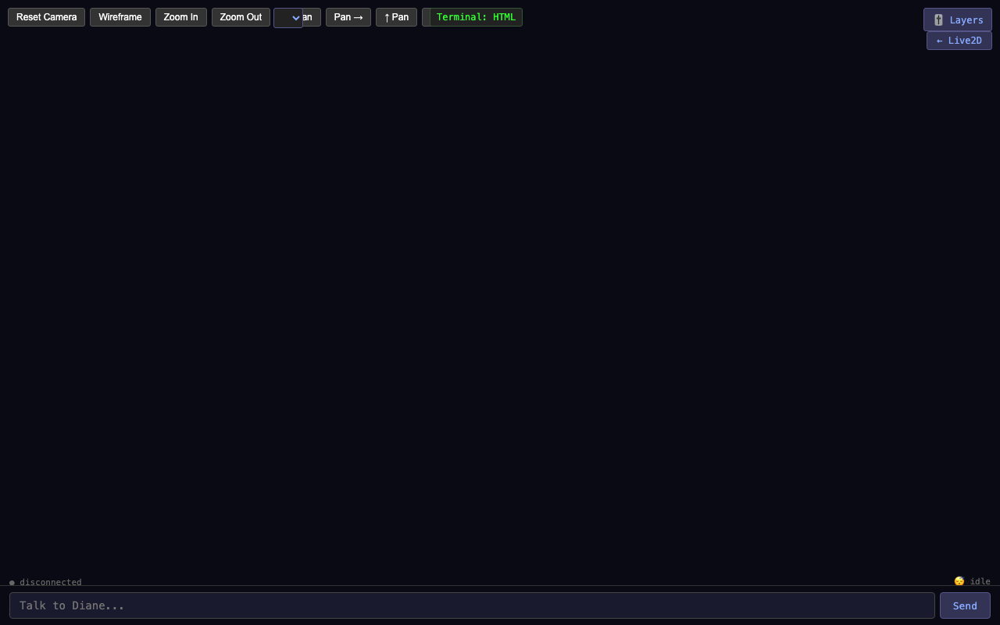Pan the camera upward with ↑ Pan
Screen dimensions: 1000x625
[396, 17]
